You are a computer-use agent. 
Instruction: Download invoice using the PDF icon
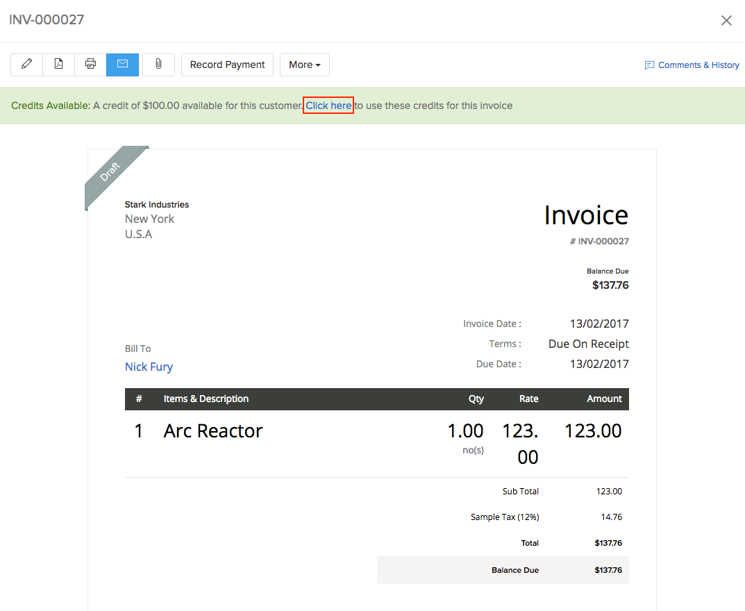[x=59, y=65]
